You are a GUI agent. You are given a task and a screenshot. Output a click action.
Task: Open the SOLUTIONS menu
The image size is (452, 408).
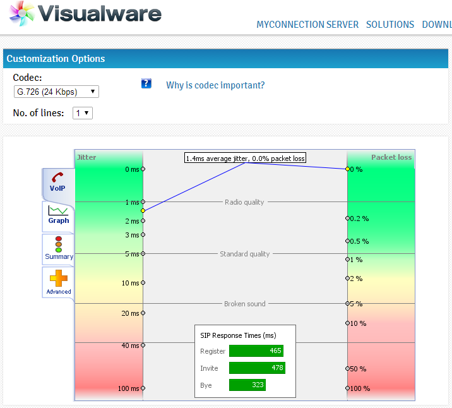[390, 25]
